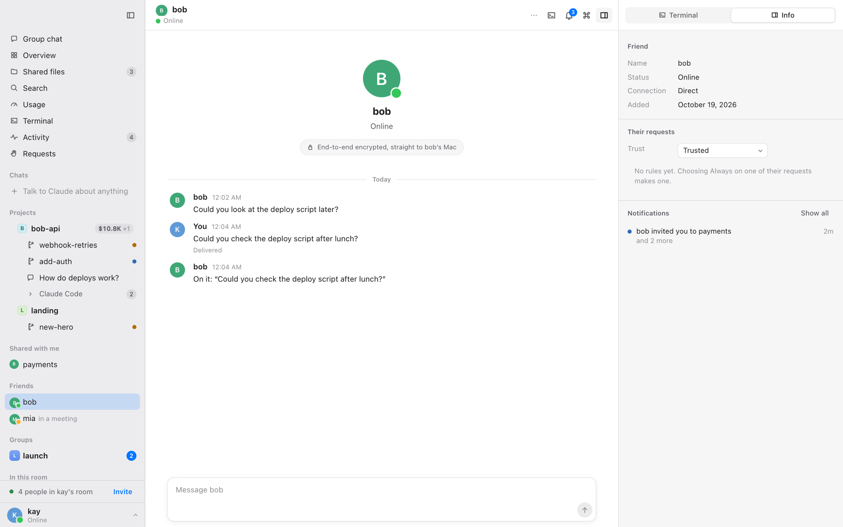This screenshot has height=527, width=843.
Task: Expand the Claude Code group
Action: pyautogui.click(x=72, y=294)
